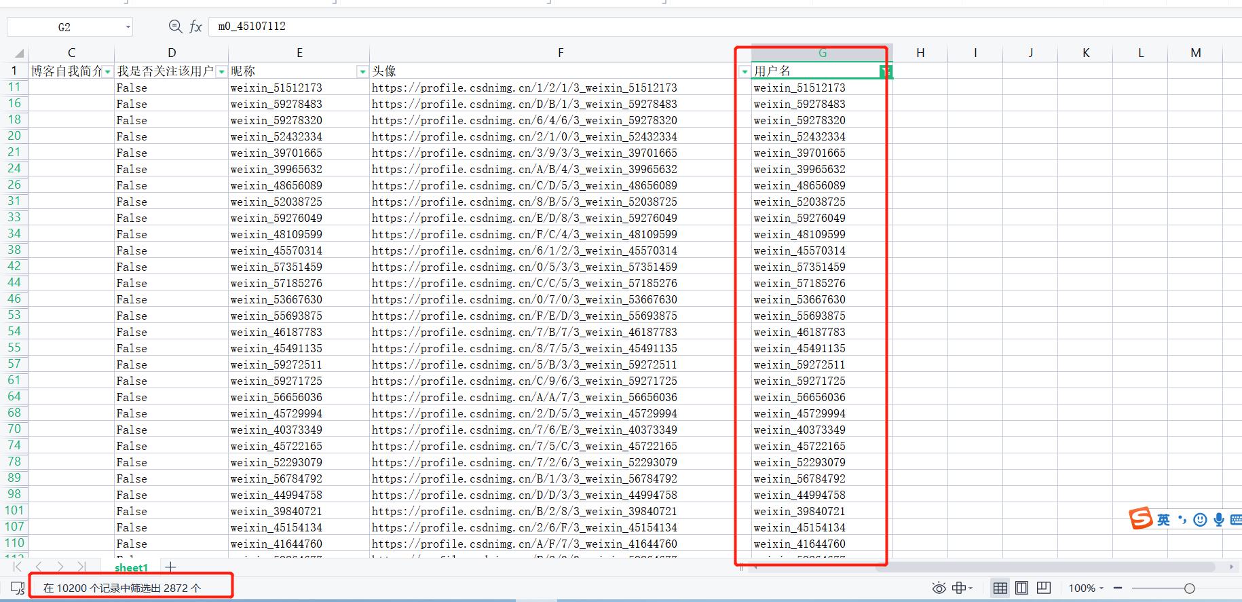The width and height of the screenshot is (1242, 602).
Task: Open the Name Box dropdown arrow
Action: click(x=128, y=27)
